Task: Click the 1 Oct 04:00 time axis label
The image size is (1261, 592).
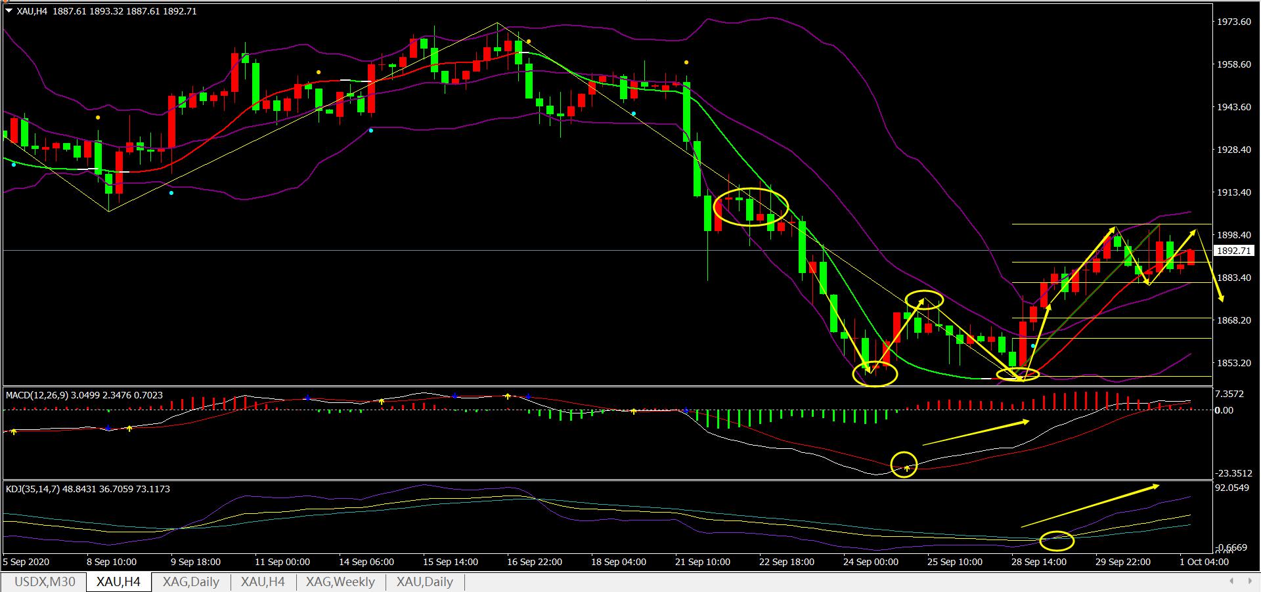Action: [1204, 562]
